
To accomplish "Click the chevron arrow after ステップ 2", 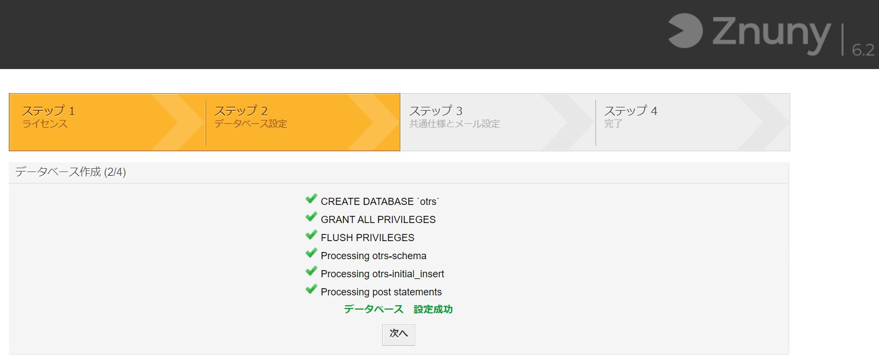I will 374,122.
